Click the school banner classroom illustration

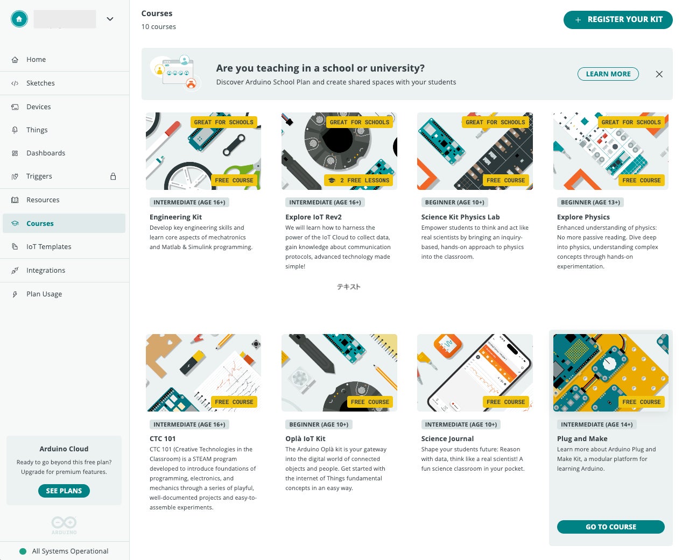coord(175,73)
